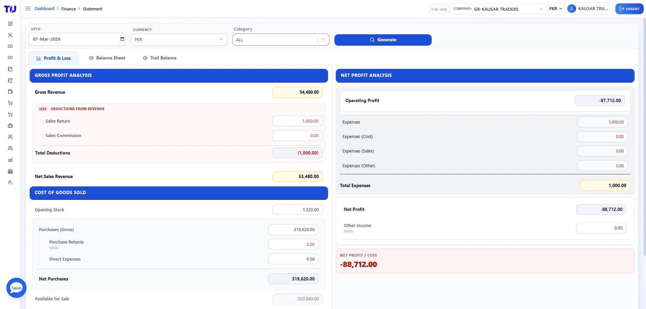
Task: Select the wallet icon in the sidebar
Action: click(10, 91)
